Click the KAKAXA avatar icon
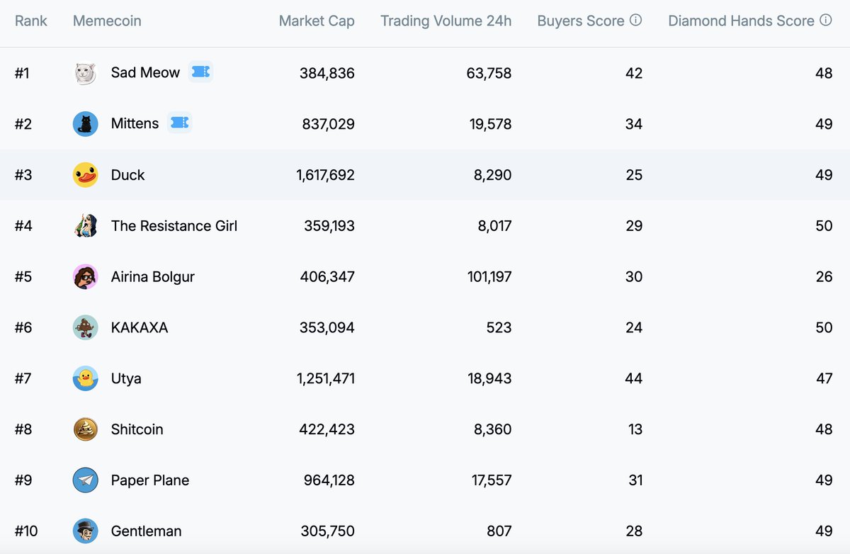Screen dimensions: 850x554 click(85, 328)
